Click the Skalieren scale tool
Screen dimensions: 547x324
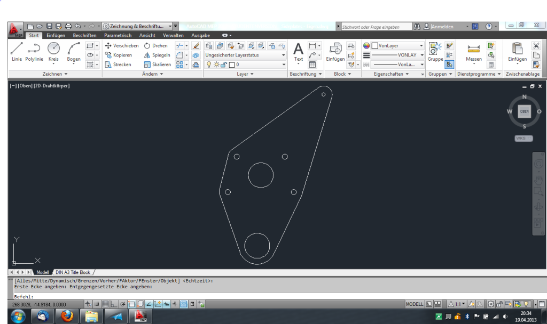(x=158, y=64)
